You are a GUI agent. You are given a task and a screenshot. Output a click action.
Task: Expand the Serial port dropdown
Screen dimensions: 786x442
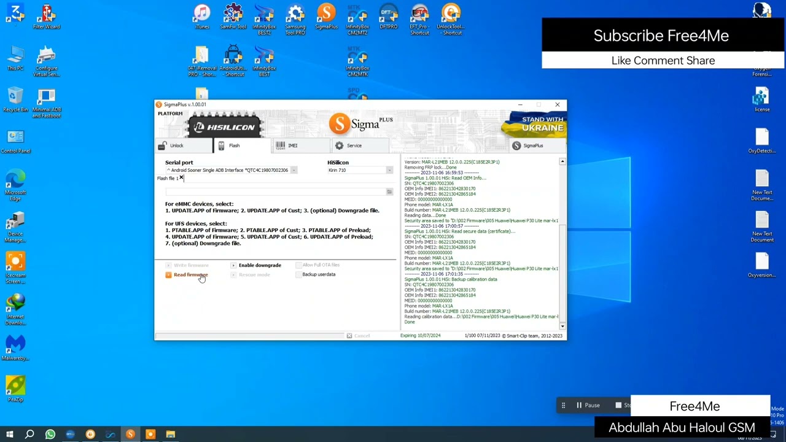pos(294,170)
